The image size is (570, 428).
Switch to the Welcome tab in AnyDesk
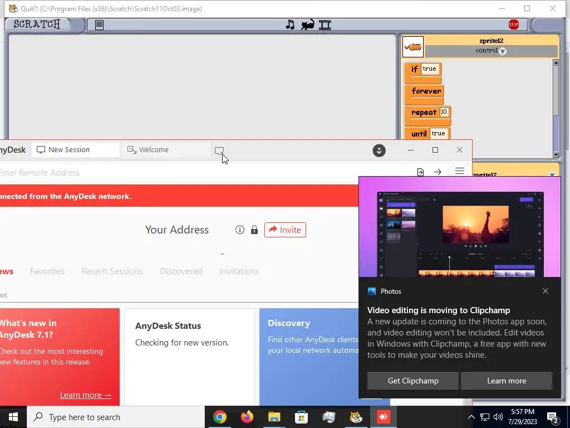(x=166, y=149)
